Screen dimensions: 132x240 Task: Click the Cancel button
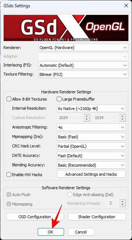(x=81, y=232)
